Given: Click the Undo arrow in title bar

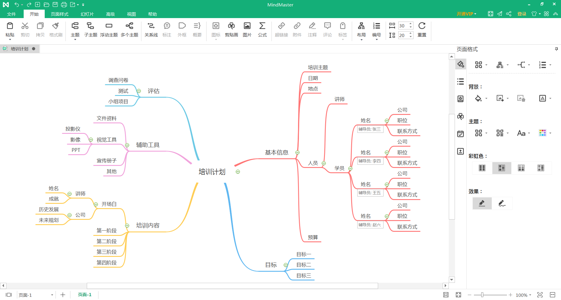Looking at the screenshot, I should pos(17,5).
